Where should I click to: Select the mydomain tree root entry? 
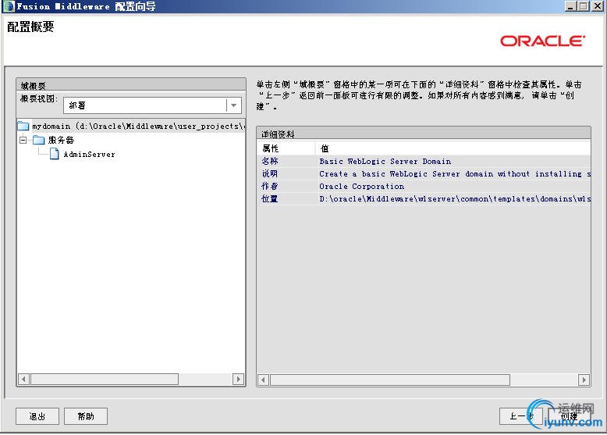click(138, 126)
